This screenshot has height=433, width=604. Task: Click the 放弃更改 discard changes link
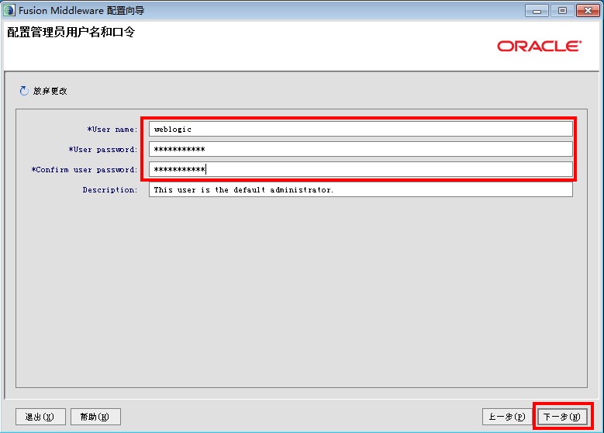[50, 91]
